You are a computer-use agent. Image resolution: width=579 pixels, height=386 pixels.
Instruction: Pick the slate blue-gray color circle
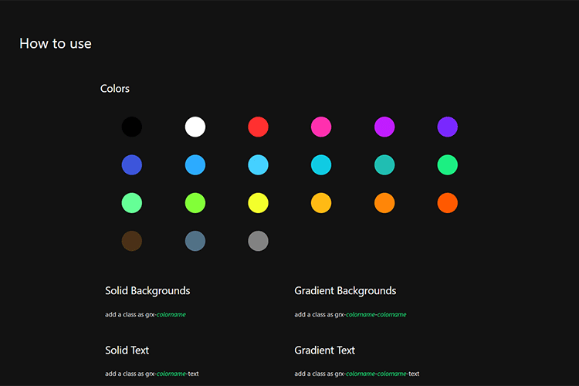(x=195, y=241)
